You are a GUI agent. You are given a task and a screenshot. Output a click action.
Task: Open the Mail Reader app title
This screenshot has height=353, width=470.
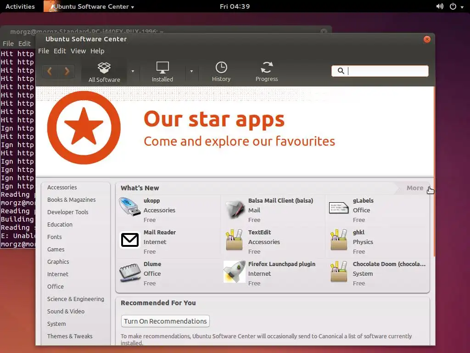pos(159,232)
